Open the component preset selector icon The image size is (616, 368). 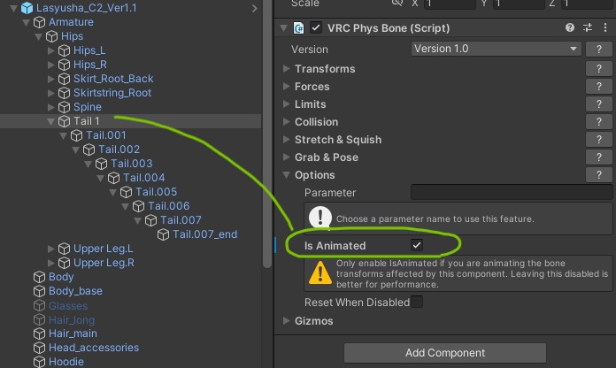[x=588, y=28]
